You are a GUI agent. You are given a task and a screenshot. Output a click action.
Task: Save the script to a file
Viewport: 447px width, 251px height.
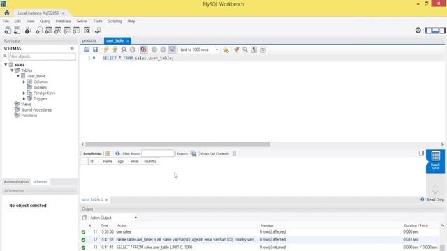[x=95, y=50]
